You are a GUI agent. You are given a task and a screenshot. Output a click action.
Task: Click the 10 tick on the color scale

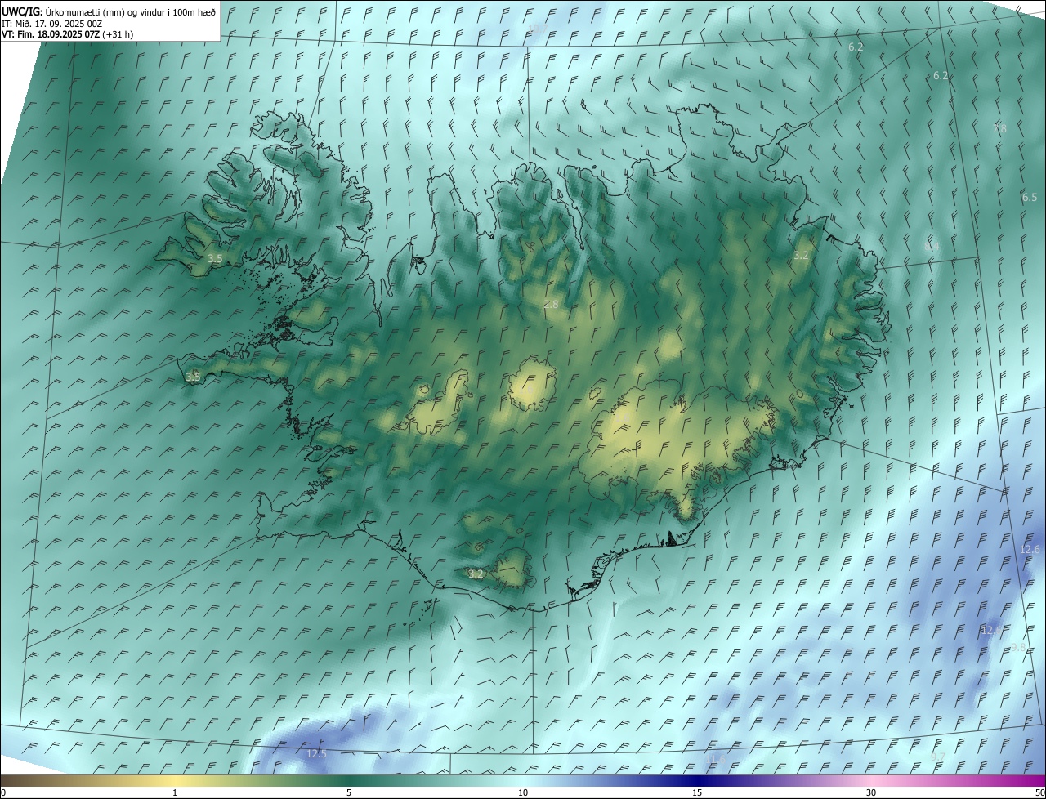tap(523, 792)
